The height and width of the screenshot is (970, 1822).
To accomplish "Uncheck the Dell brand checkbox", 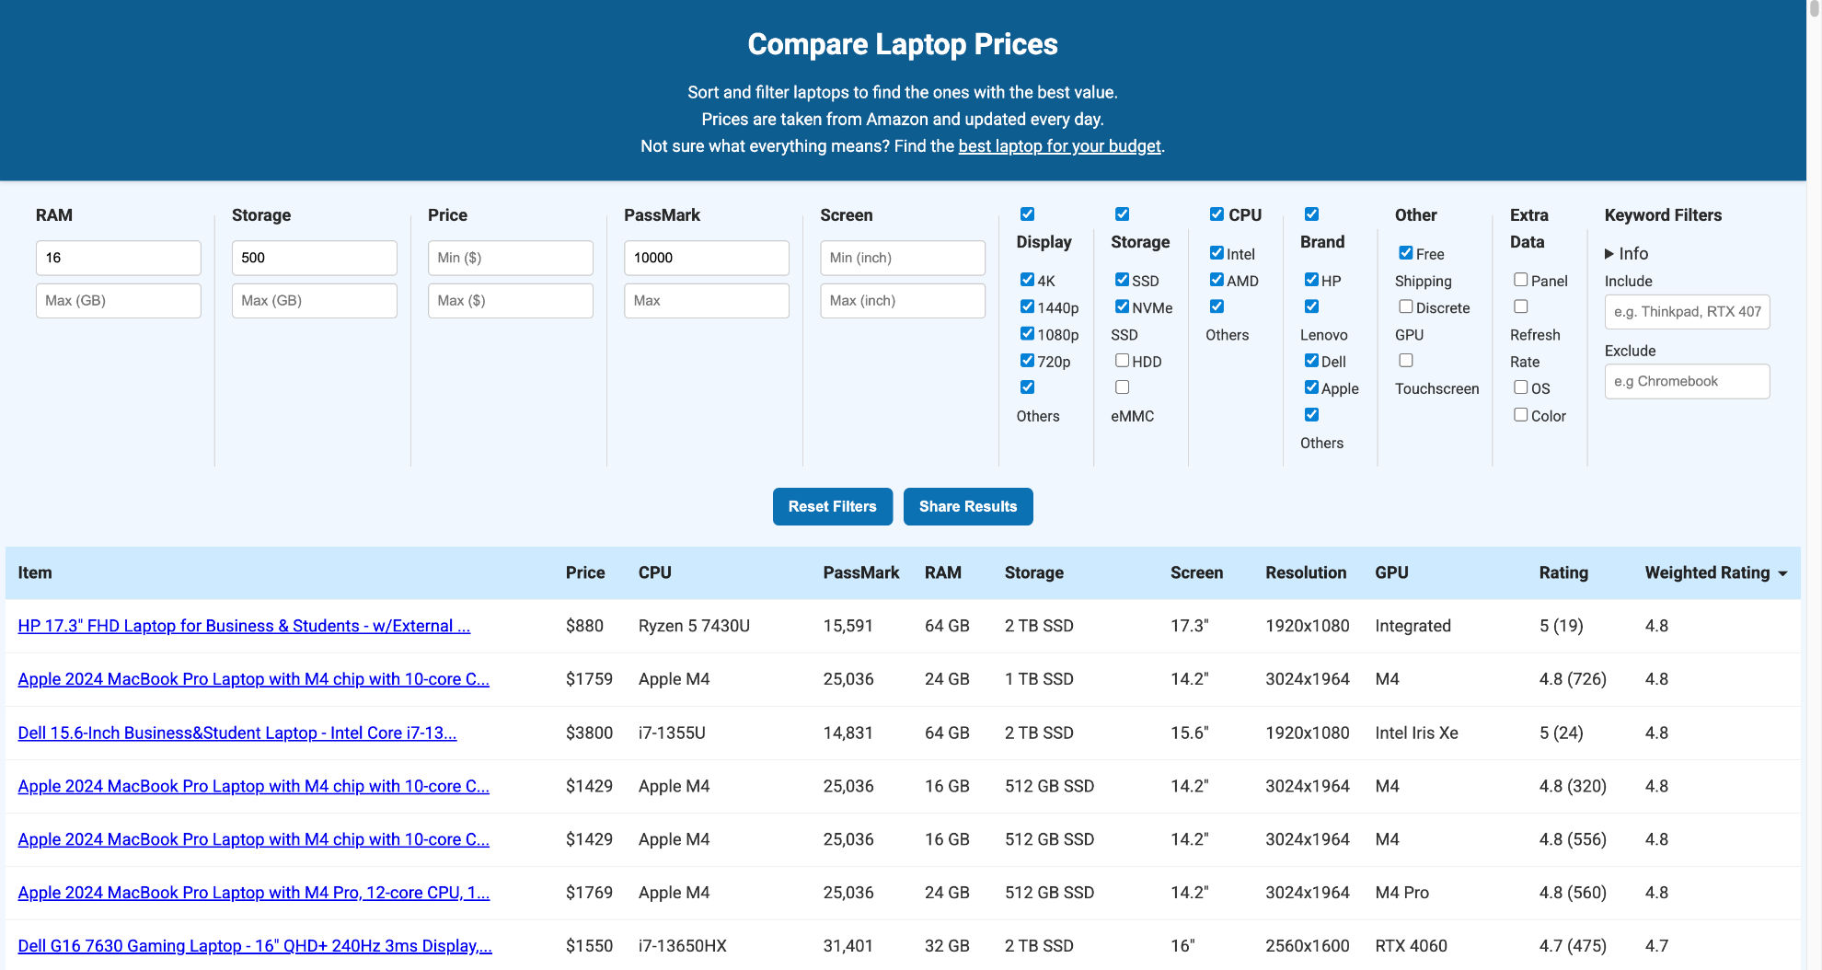I will coord(1311,361).
